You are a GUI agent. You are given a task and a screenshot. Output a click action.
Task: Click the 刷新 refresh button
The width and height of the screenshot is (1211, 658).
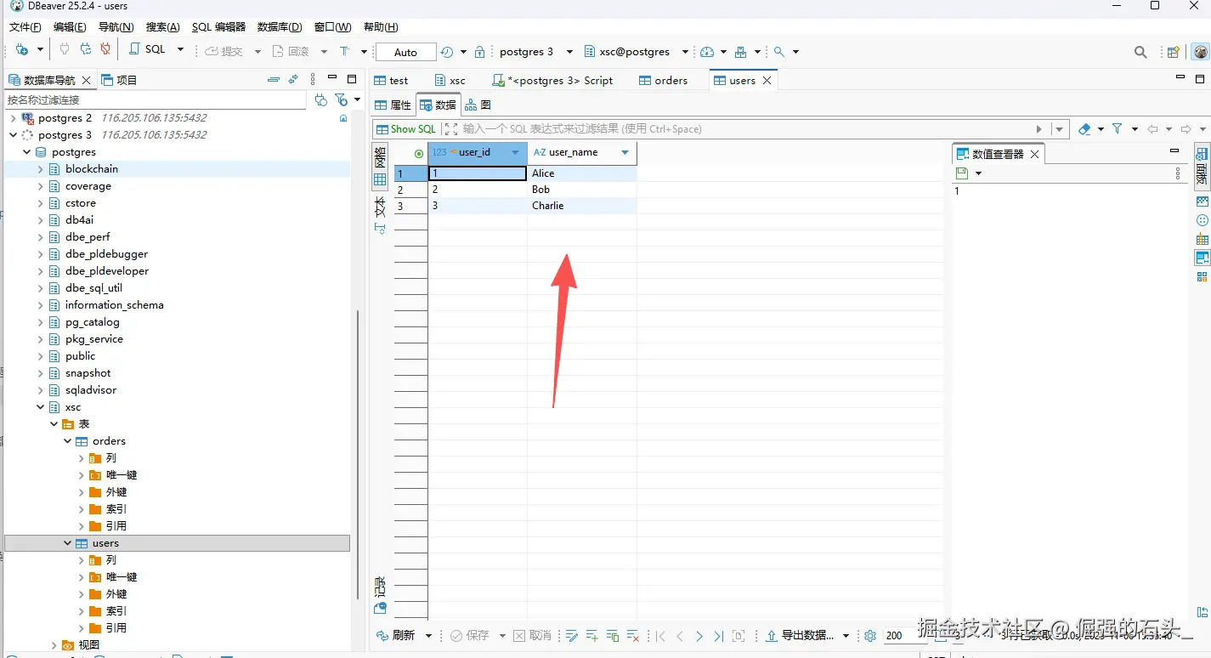pyautogui.click(x=396, y=636)
